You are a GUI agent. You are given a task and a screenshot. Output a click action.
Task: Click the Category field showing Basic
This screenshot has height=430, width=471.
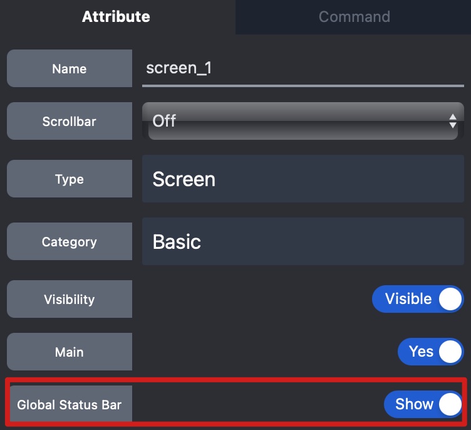click(x=303, y=241)
